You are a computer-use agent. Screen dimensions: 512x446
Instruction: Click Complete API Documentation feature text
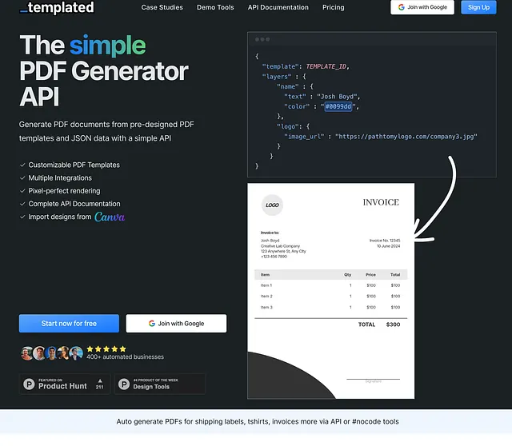coord(74,204)
